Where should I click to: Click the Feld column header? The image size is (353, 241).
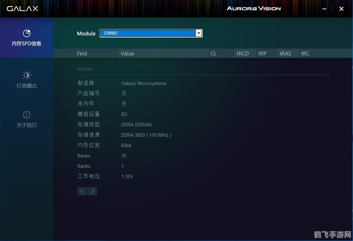82,53
